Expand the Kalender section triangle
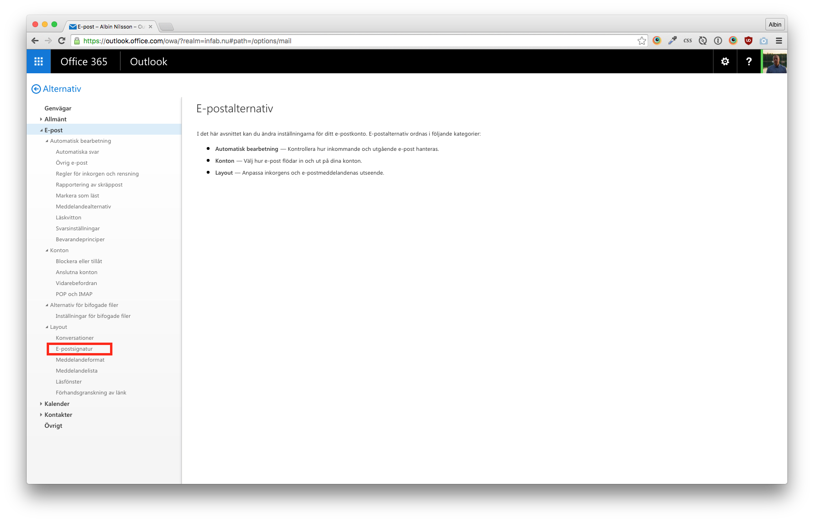The image size is (814, 522). click(x=41, y=404)
